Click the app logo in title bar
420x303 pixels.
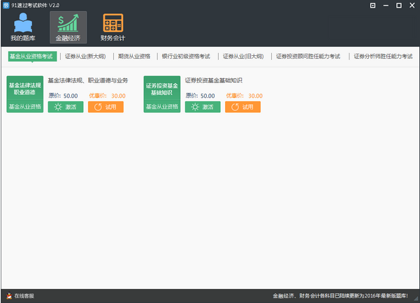(6, 5)
